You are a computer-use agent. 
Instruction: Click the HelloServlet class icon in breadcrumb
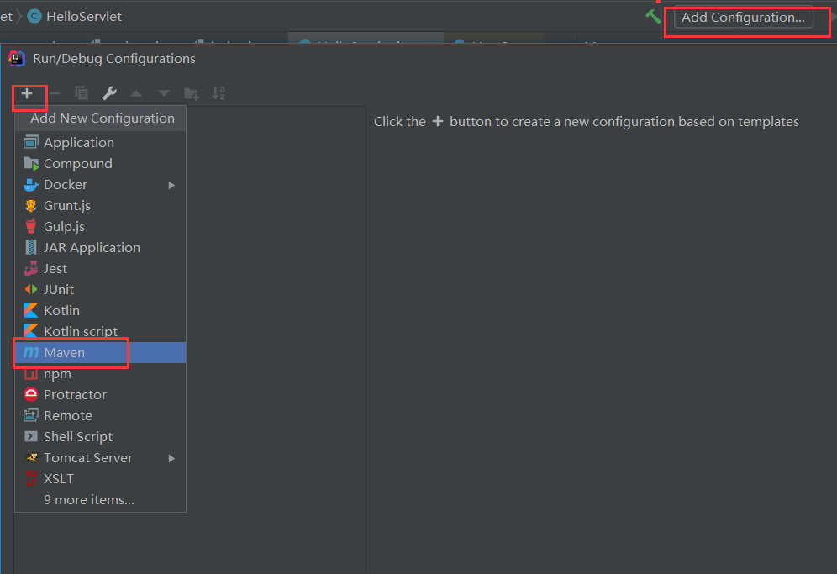(x=34, y=17)
